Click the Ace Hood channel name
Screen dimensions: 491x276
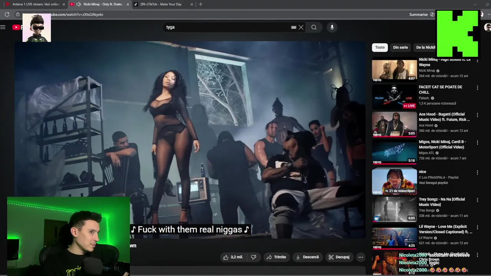[x=426, y=125]
